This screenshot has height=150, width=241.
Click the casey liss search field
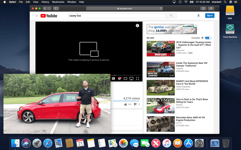(117, 16)
